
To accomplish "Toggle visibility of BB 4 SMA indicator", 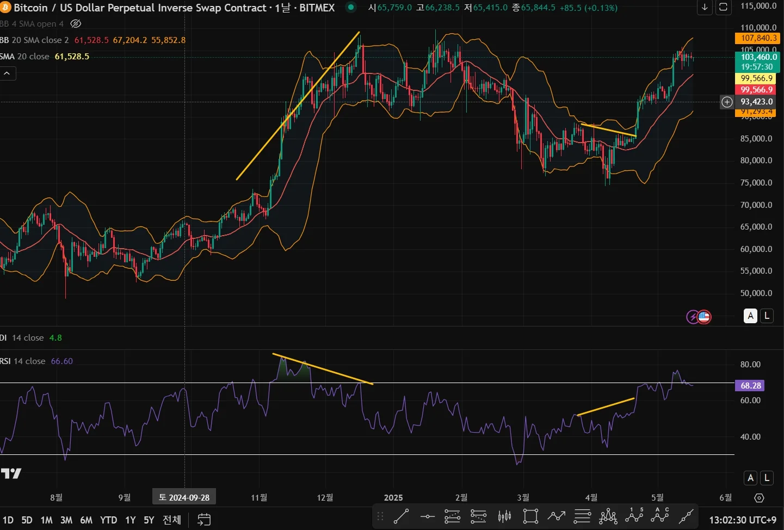I will 76,24.
